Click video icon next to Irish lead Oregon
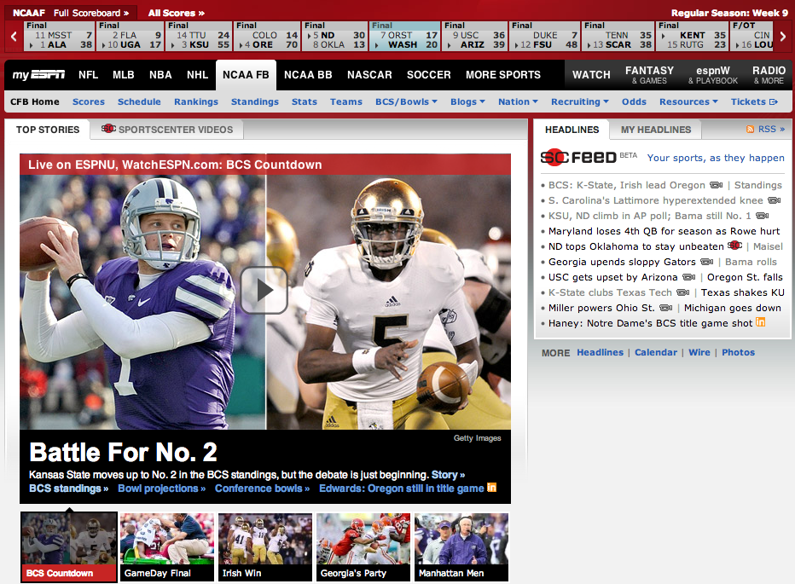Viewport: 795px width, 584px height. pos(716,185)
